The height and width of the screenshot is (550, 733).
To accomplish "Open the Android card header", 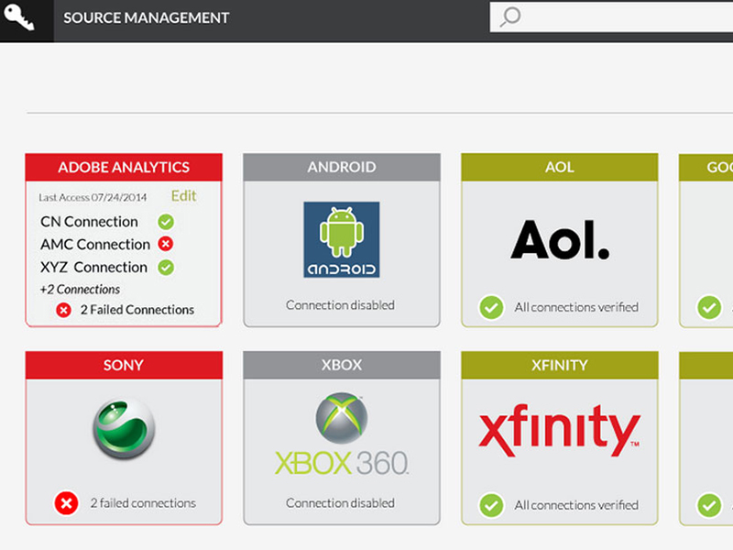I will tap(342, 167).
